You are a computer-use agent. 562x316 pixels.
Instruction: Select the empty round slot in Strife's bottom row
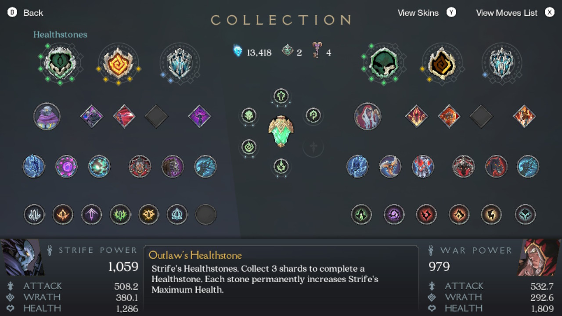[x=205, y=215]
